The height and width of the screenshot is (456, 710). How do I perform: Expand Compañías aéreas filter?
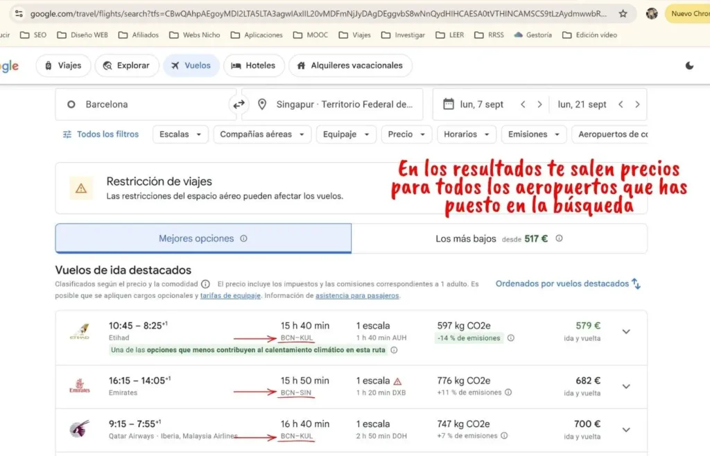pyautogui.click(x=262, y=134)
